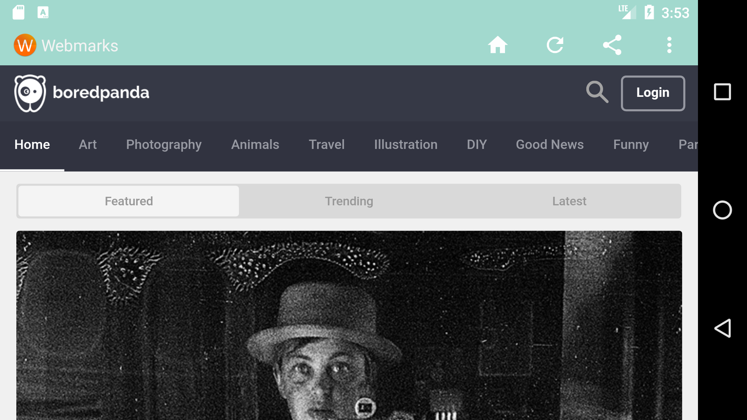Reload the page with refresh icon

(x=555, y=45)
